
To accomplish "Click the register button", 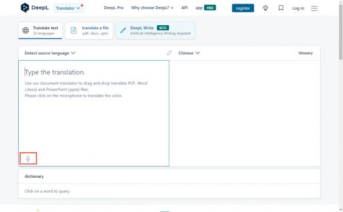I will [x=243, y=8].
